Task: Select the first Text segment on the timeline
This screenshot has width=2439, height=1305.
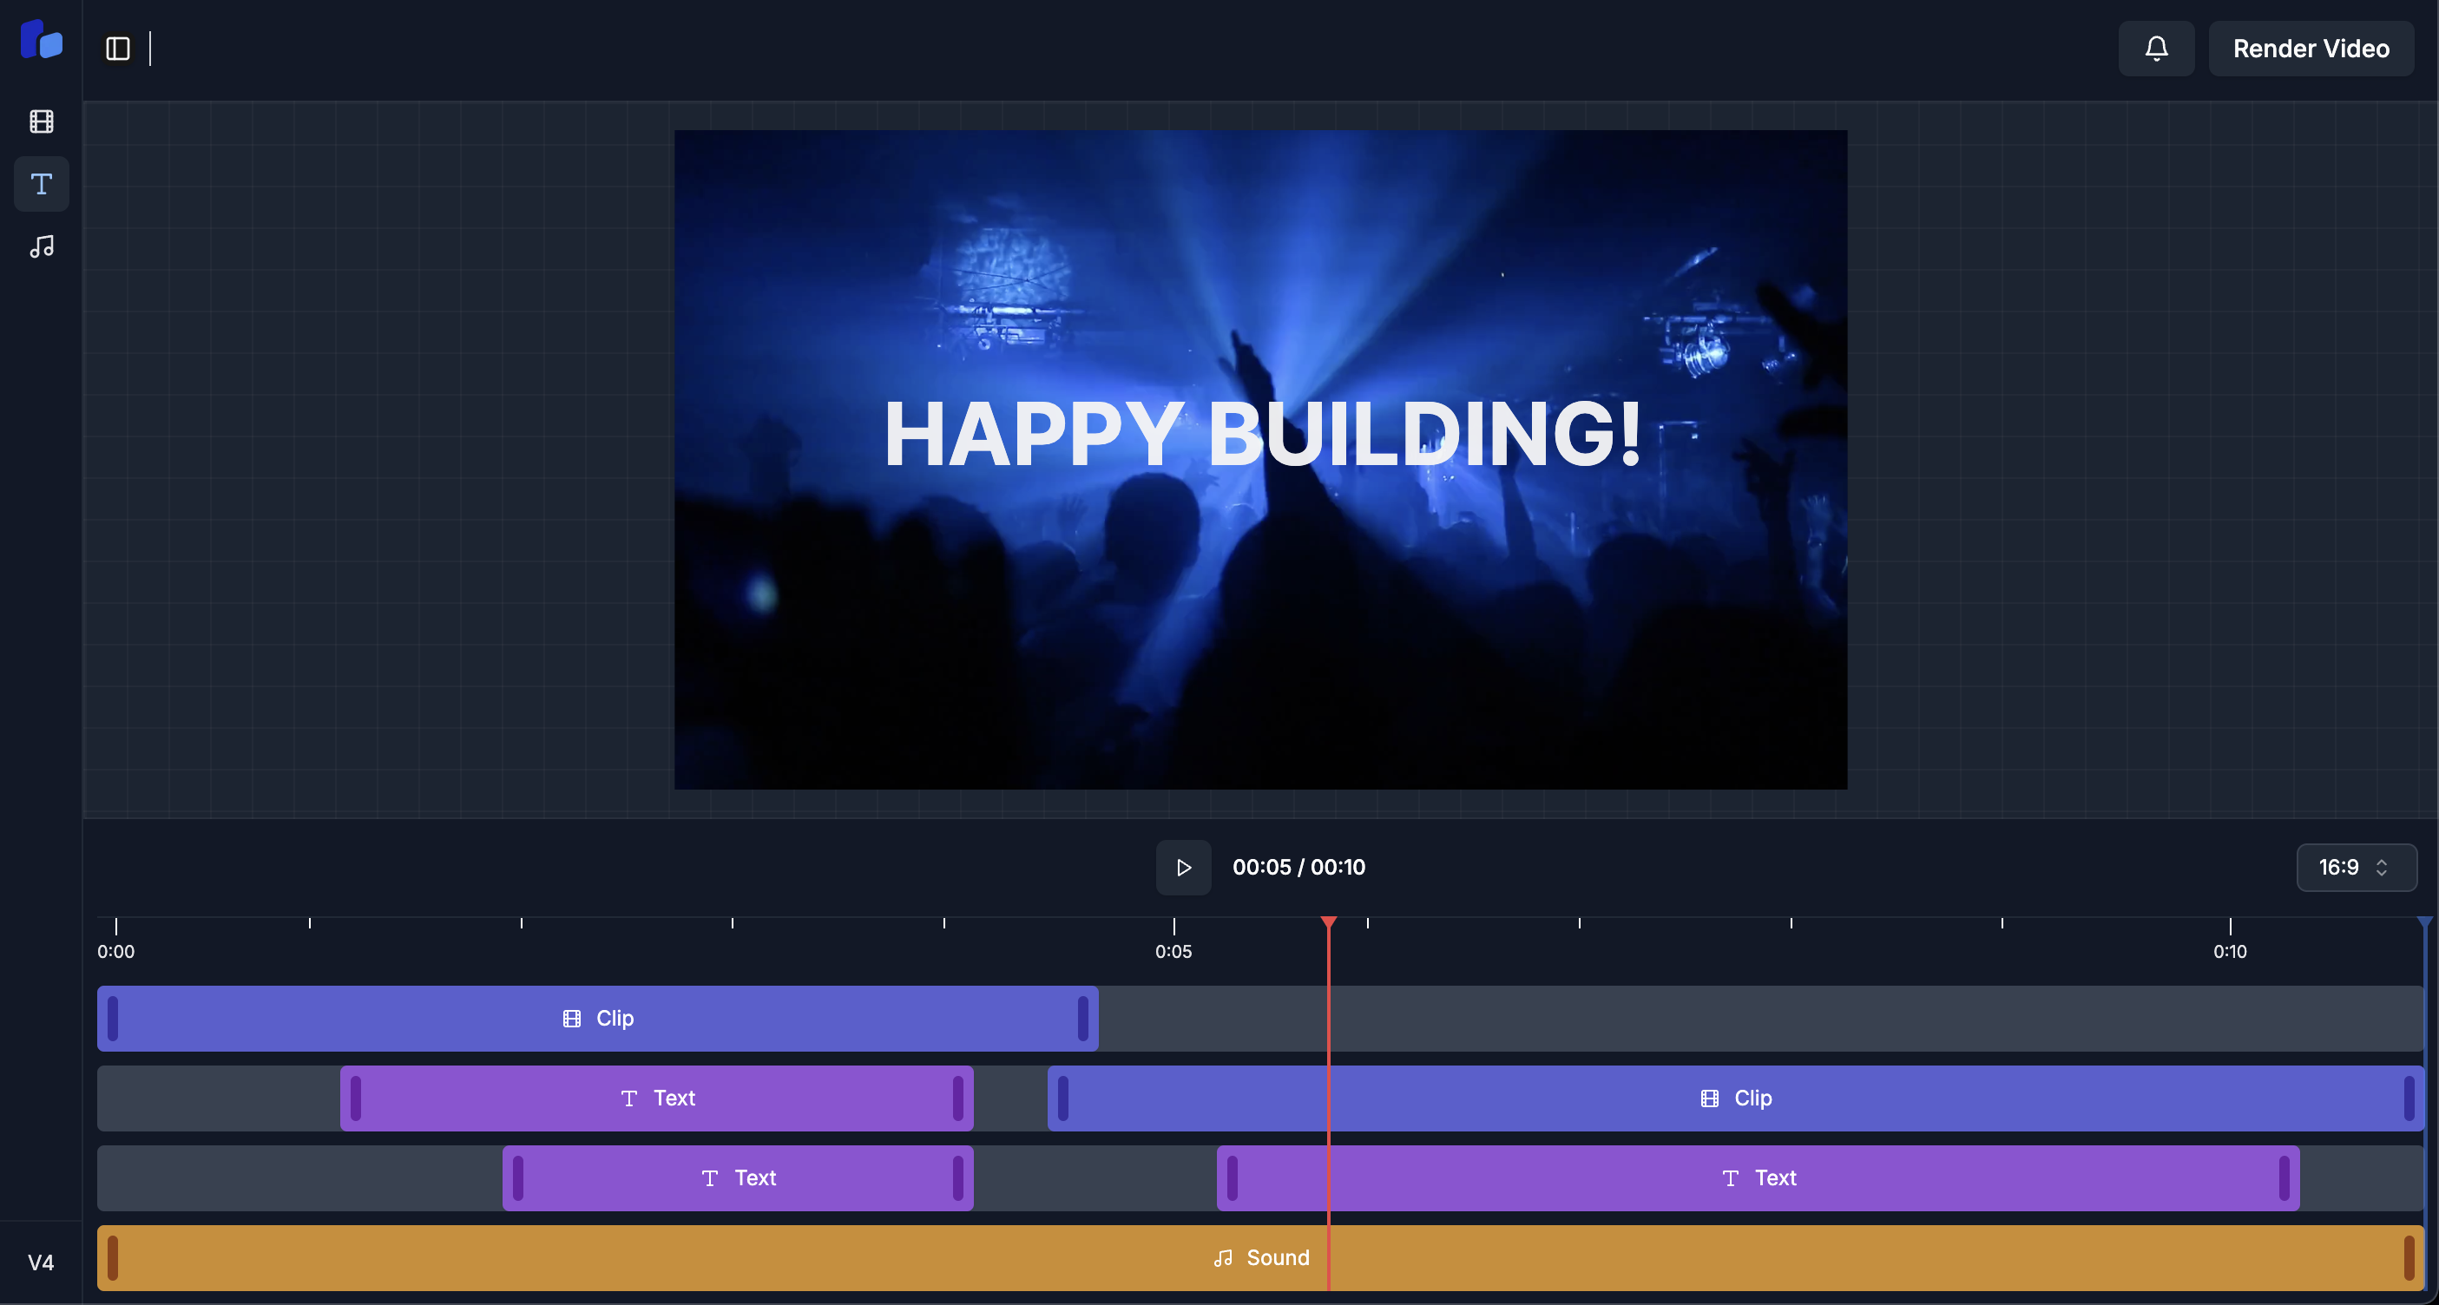Action: point(657,1098)
